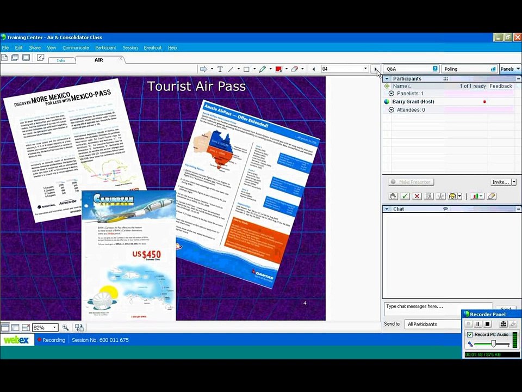This screenshot has height=392, width=522.
Task: Clear feedback with the eraser icon
Action: click(492, 197)
